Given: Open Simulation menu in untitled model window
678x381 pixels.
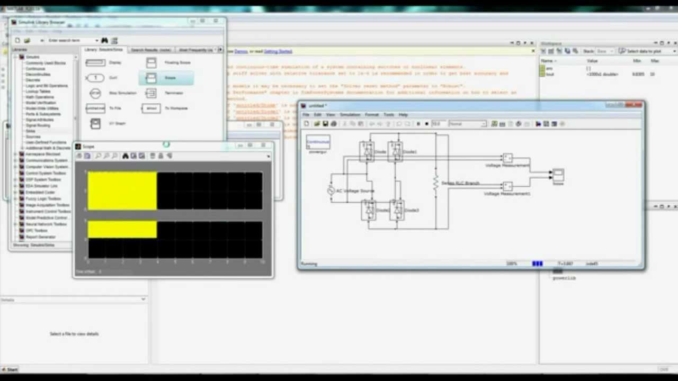Looking at the screenshot, I should (350, 114).
